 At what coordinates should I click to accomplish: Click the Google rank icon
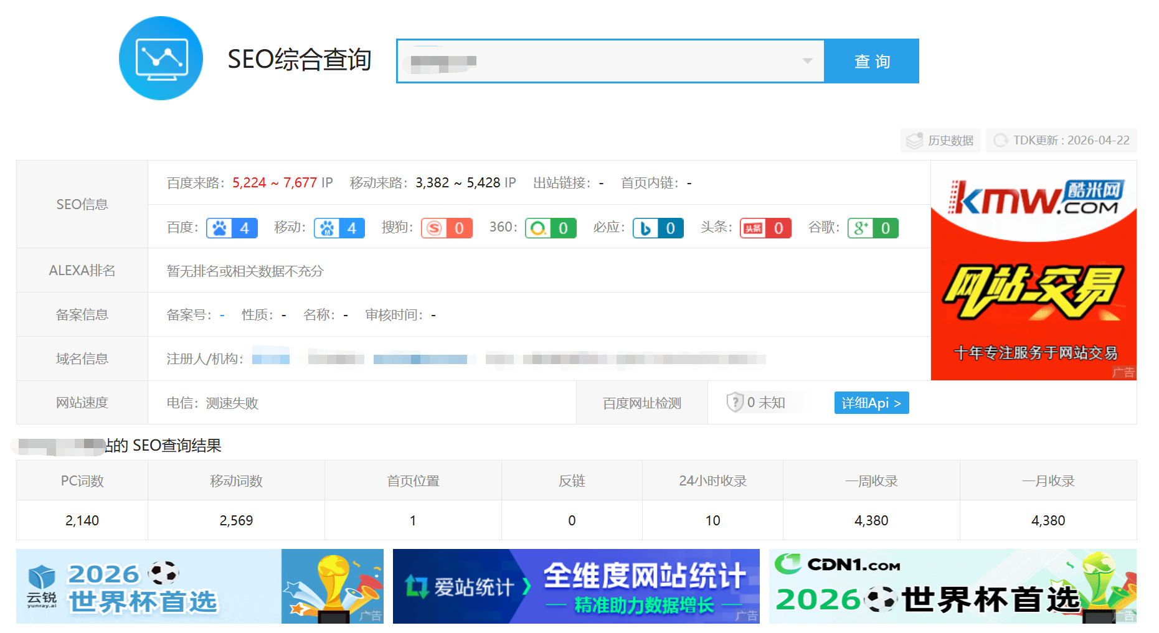click(861, 228)
